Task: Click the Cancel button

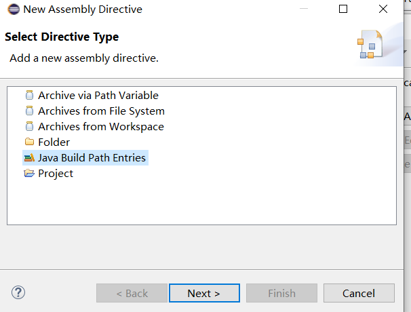Action: (x=359, y=293)
